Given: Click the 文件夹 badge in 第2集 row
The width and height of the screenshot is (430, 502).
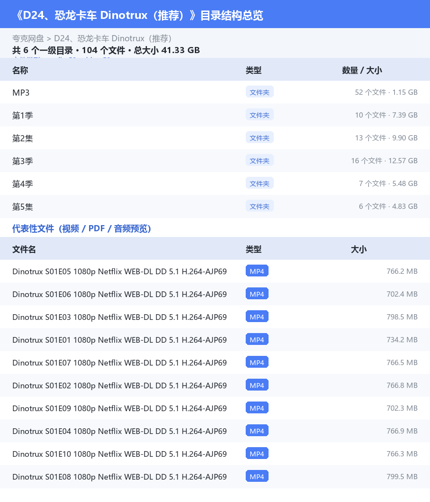Looking at the screenshot, I should 260,138.
